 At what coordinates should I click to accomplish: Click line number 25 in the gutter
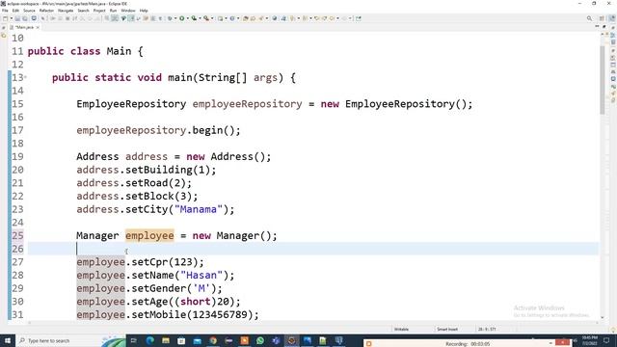tap(17, 235)
